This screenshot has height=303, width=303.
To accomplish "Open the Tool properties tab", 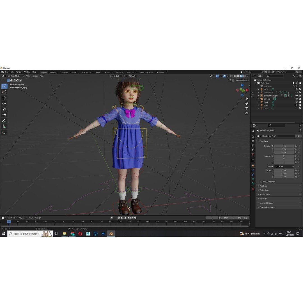I will [x=253, y=131].
